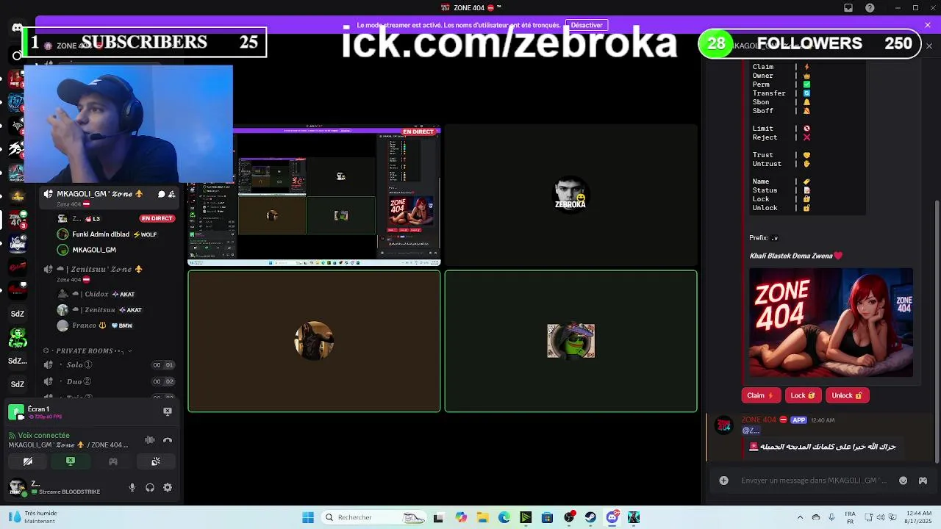Open the attachment plus menu in chat
This screenshot has height=529, width=941.
click(723, 481)
